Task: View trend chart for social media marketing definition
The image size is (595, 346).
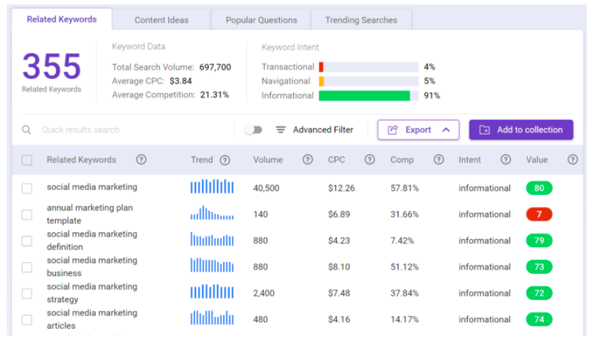Action: point(212,239)
